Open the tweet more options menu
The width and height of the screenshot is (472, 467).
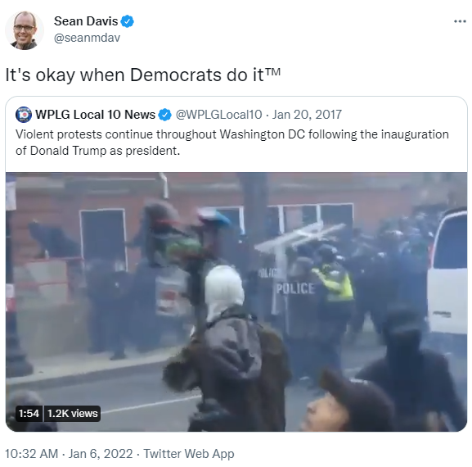click(x=460, y=21)
